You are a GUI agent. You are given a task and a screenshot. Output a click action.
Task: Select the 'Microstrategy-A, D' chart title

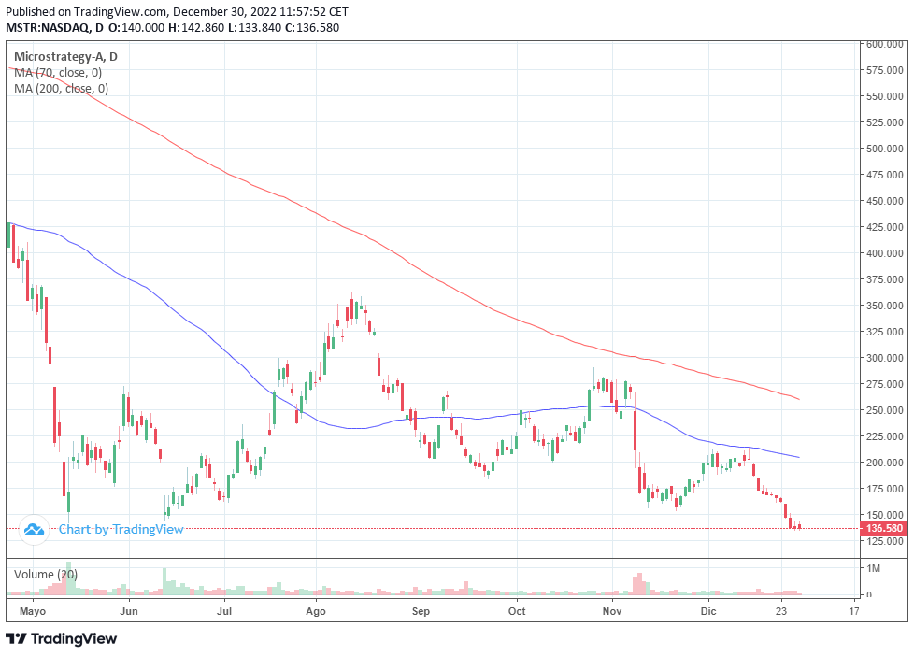(x=65, y=57)
